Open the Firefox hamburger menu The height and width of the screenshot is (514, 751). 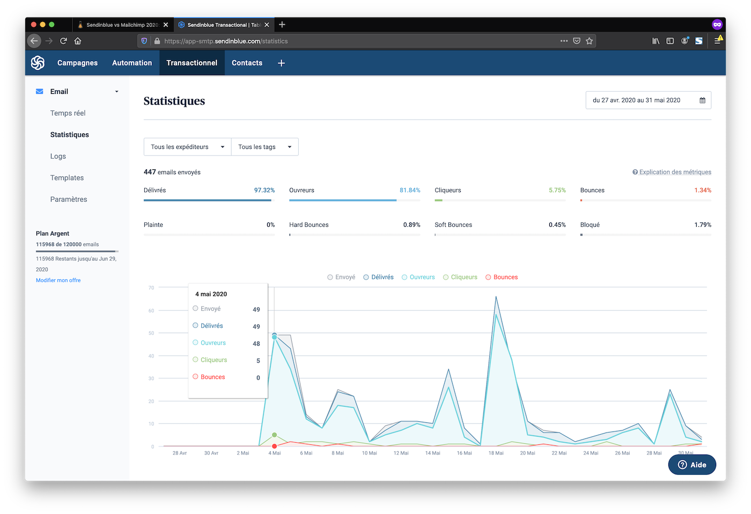tap(717, 41)
